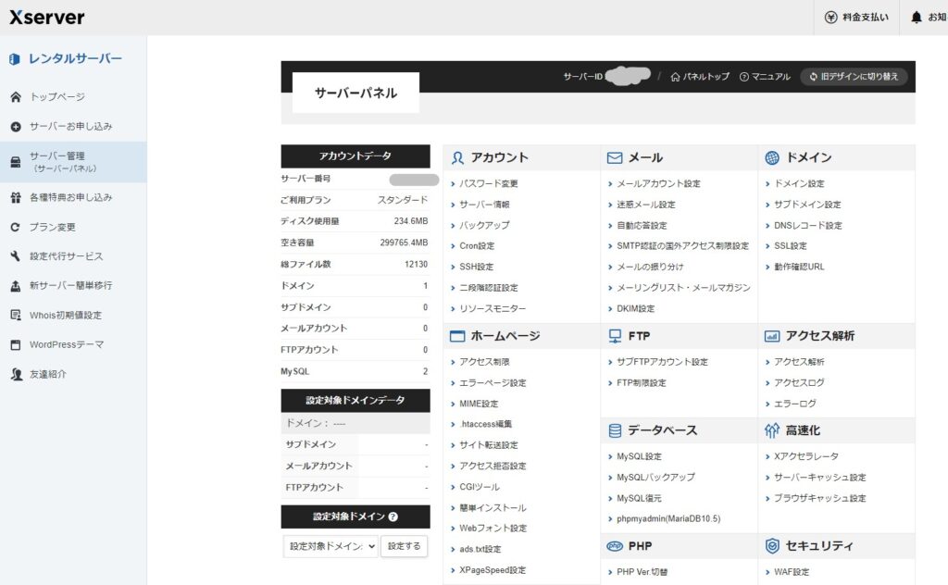This screenshot has height=585, width=948.
Task: Click the migration icon beside 新サーバー簡単移行
Action: [16, 286]
